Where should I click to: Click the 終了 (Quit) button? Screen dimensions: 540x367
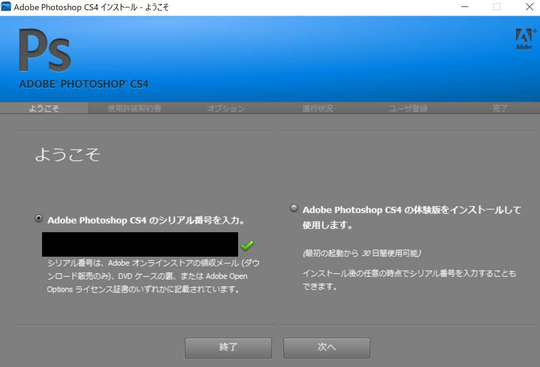[x=228, y=348]
